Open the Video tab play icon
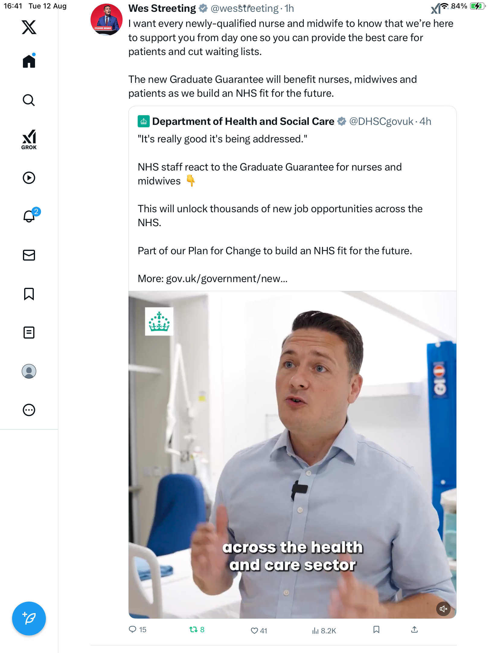Screen dimensions: 489x653 tap(29, 178)
